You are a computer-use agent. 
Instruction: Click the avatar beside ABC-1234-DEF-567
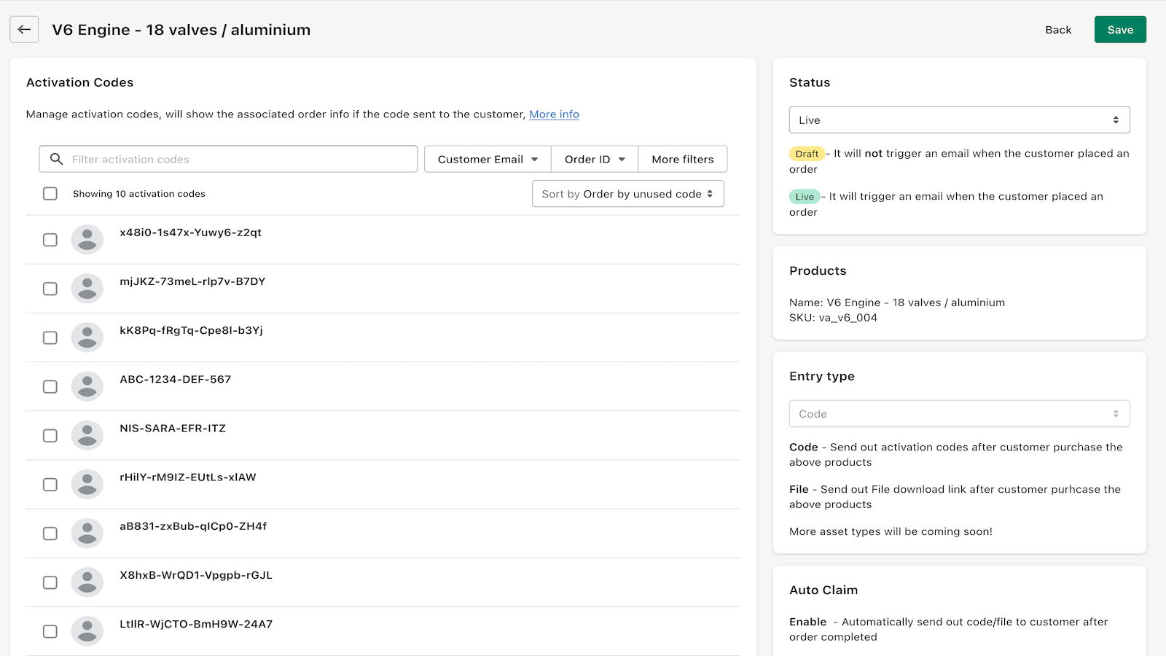(x=87, y=386)
